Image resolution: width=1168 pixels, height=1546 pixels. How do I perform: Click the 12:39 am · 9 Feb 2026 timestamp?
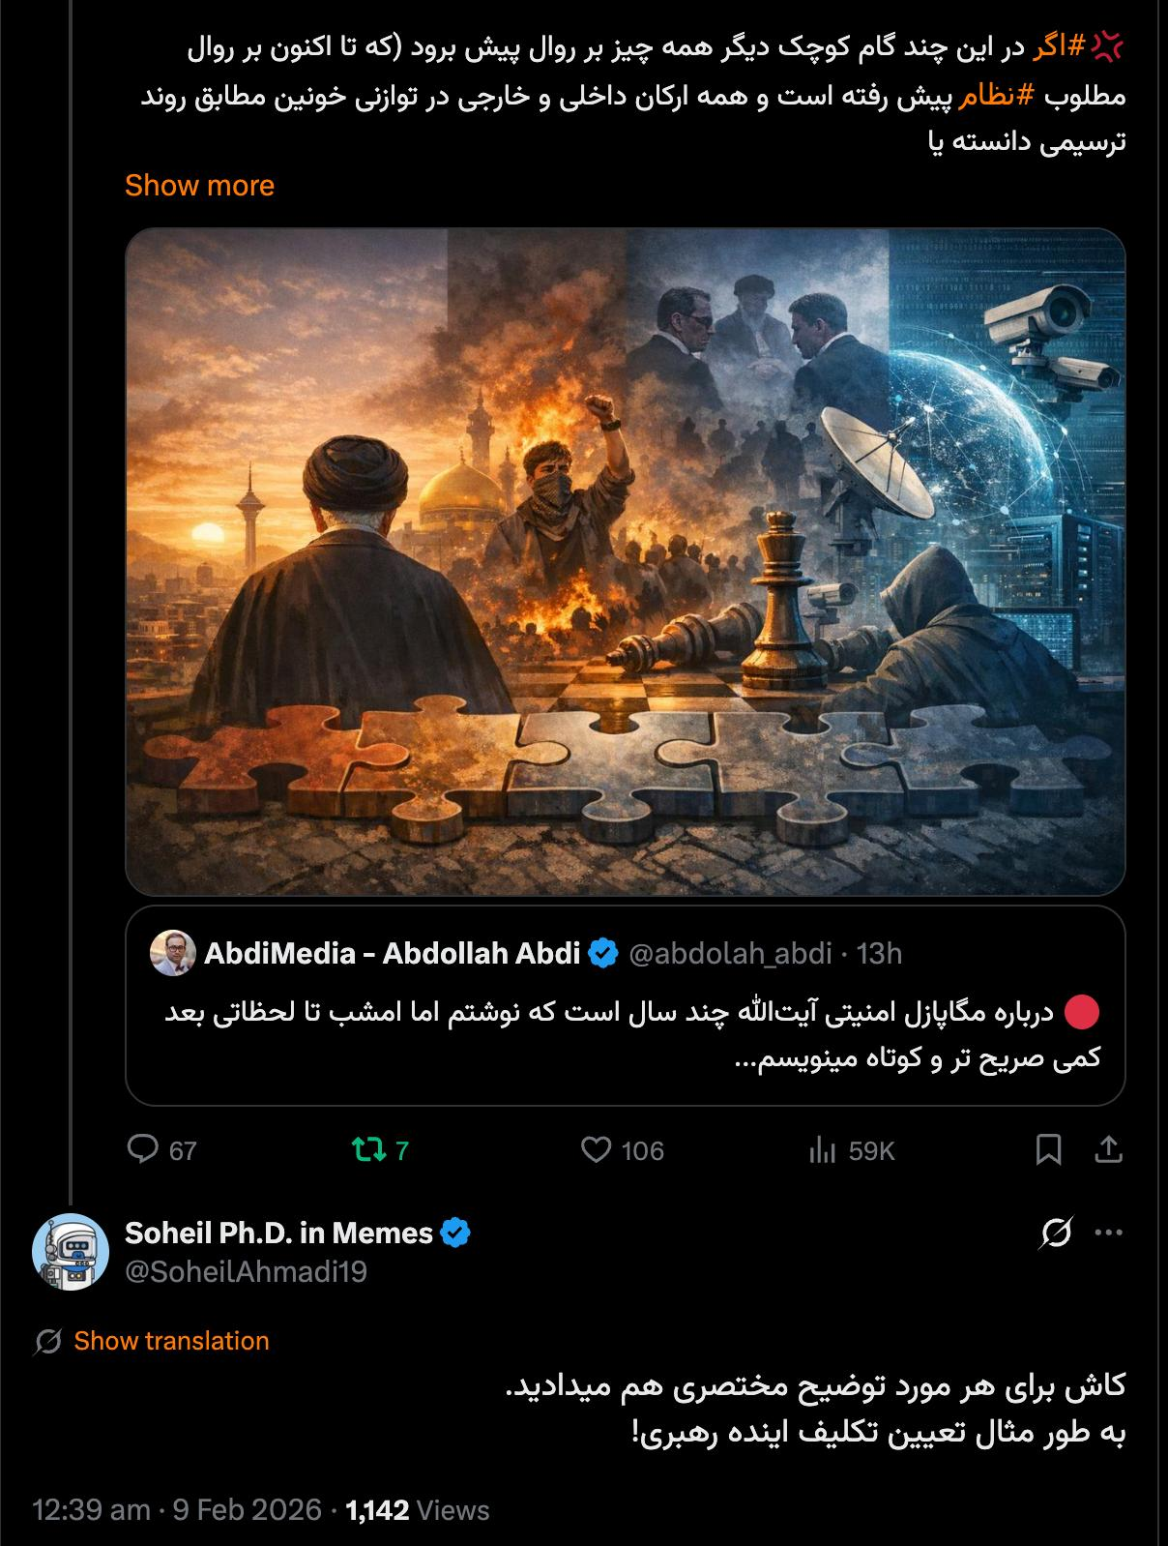point(177,1510)
